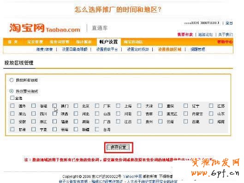Select the 浙江 region checkbox

pyautogui.click(x=33, y=121)
